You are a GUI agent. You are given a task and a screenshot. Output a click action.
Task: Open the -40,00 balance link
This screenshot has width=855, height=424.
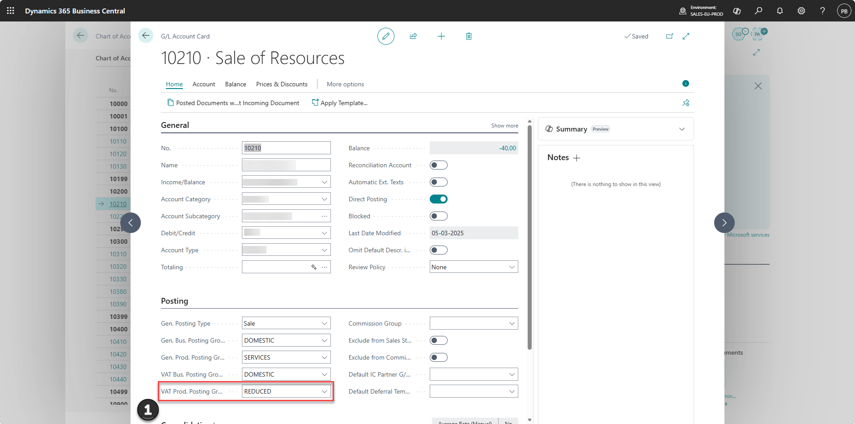click(508, 148)
